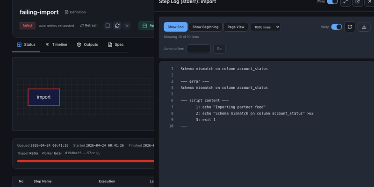374x187 pixels.
Task: Expand the step log to fullscreen
Action: [345, 2]
